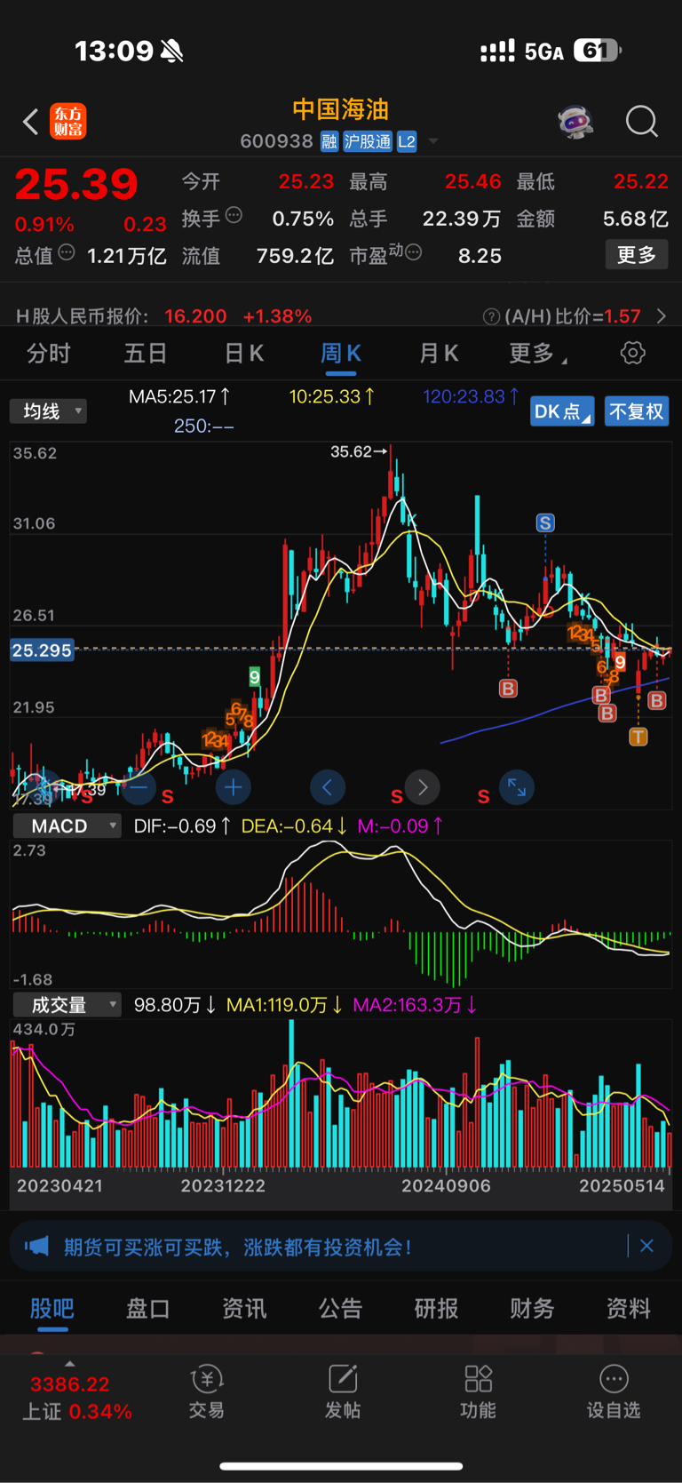Tap info icon next to 总值

[67, 252]
